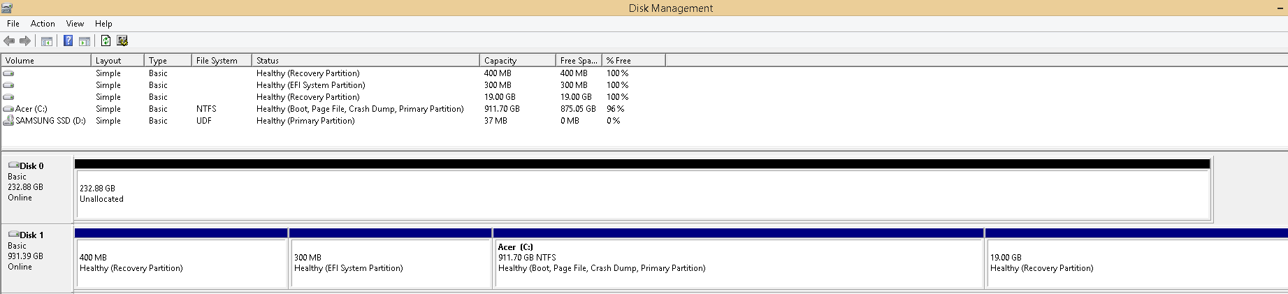This screenshot has width=1288, height=294.
Task: Open the disk Settings toolbar icon
Action: point(122,41)
